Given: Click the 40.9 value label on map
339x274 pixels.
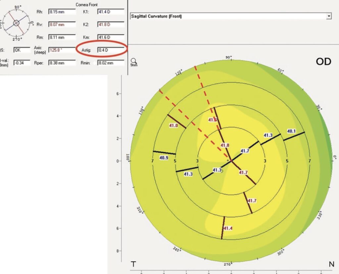Looking at the screenshot, I should click(164, 158).
